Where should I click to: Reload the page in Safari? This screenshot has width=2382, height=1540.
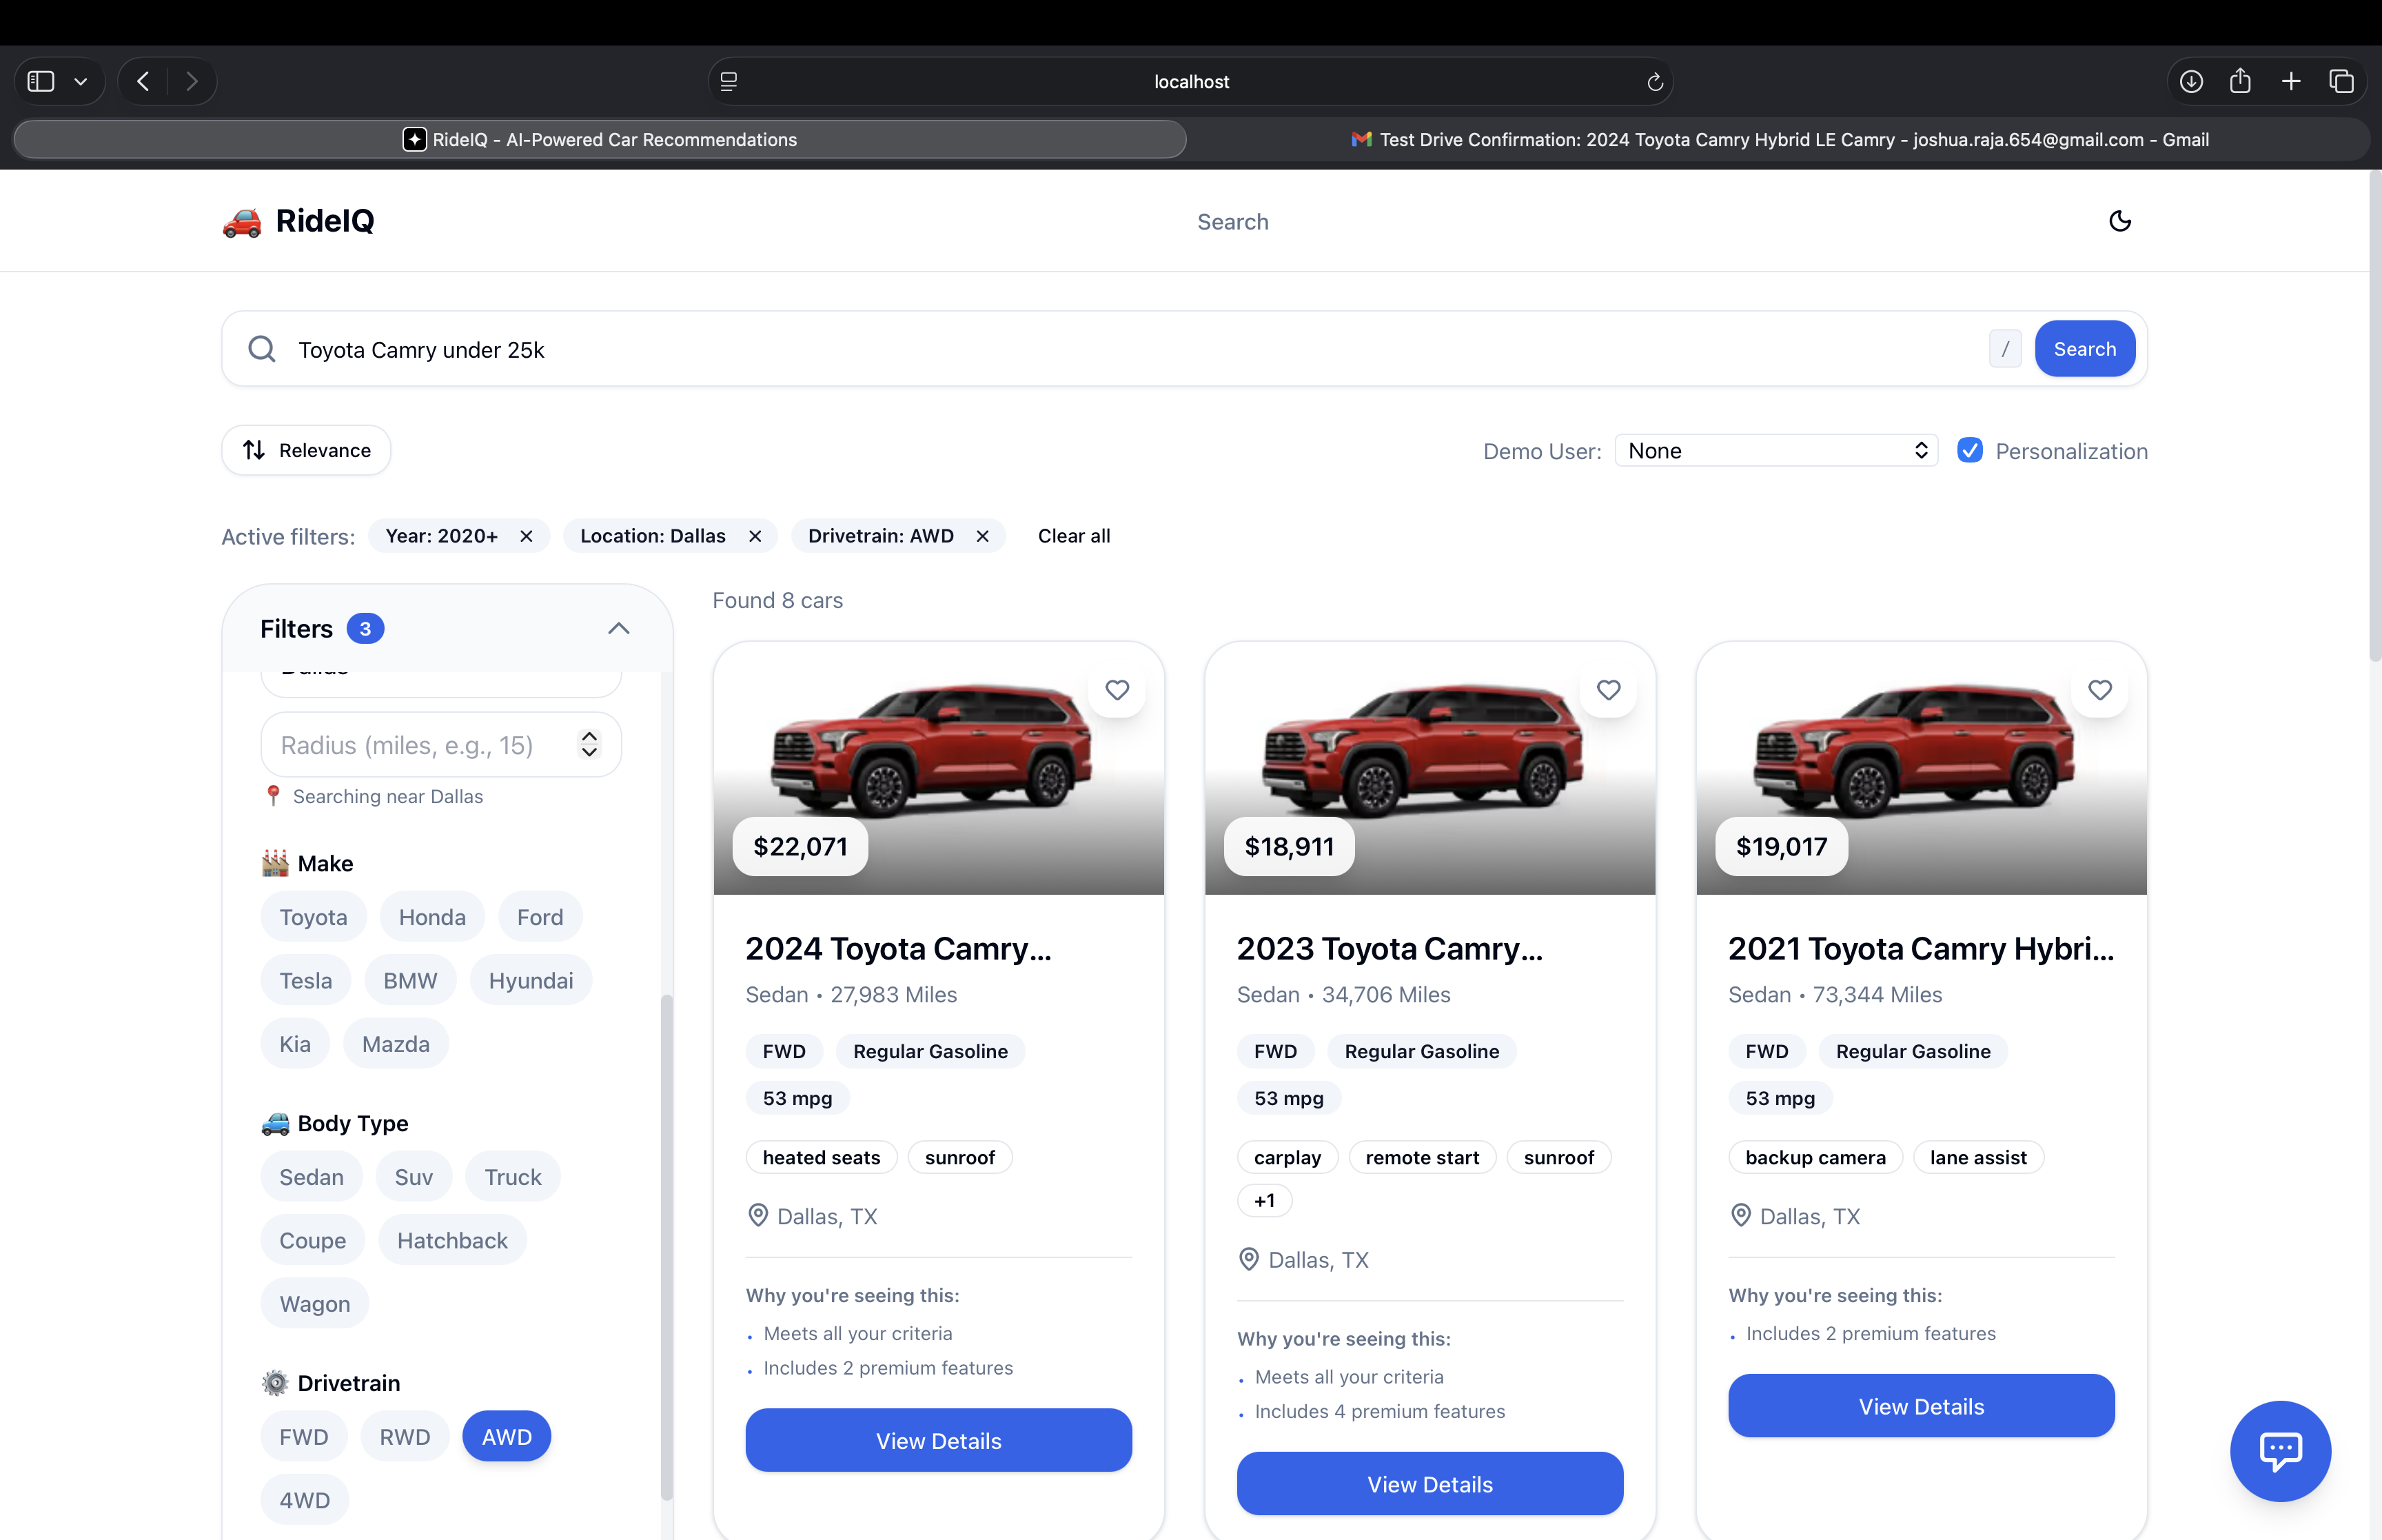coord(1654,82)
